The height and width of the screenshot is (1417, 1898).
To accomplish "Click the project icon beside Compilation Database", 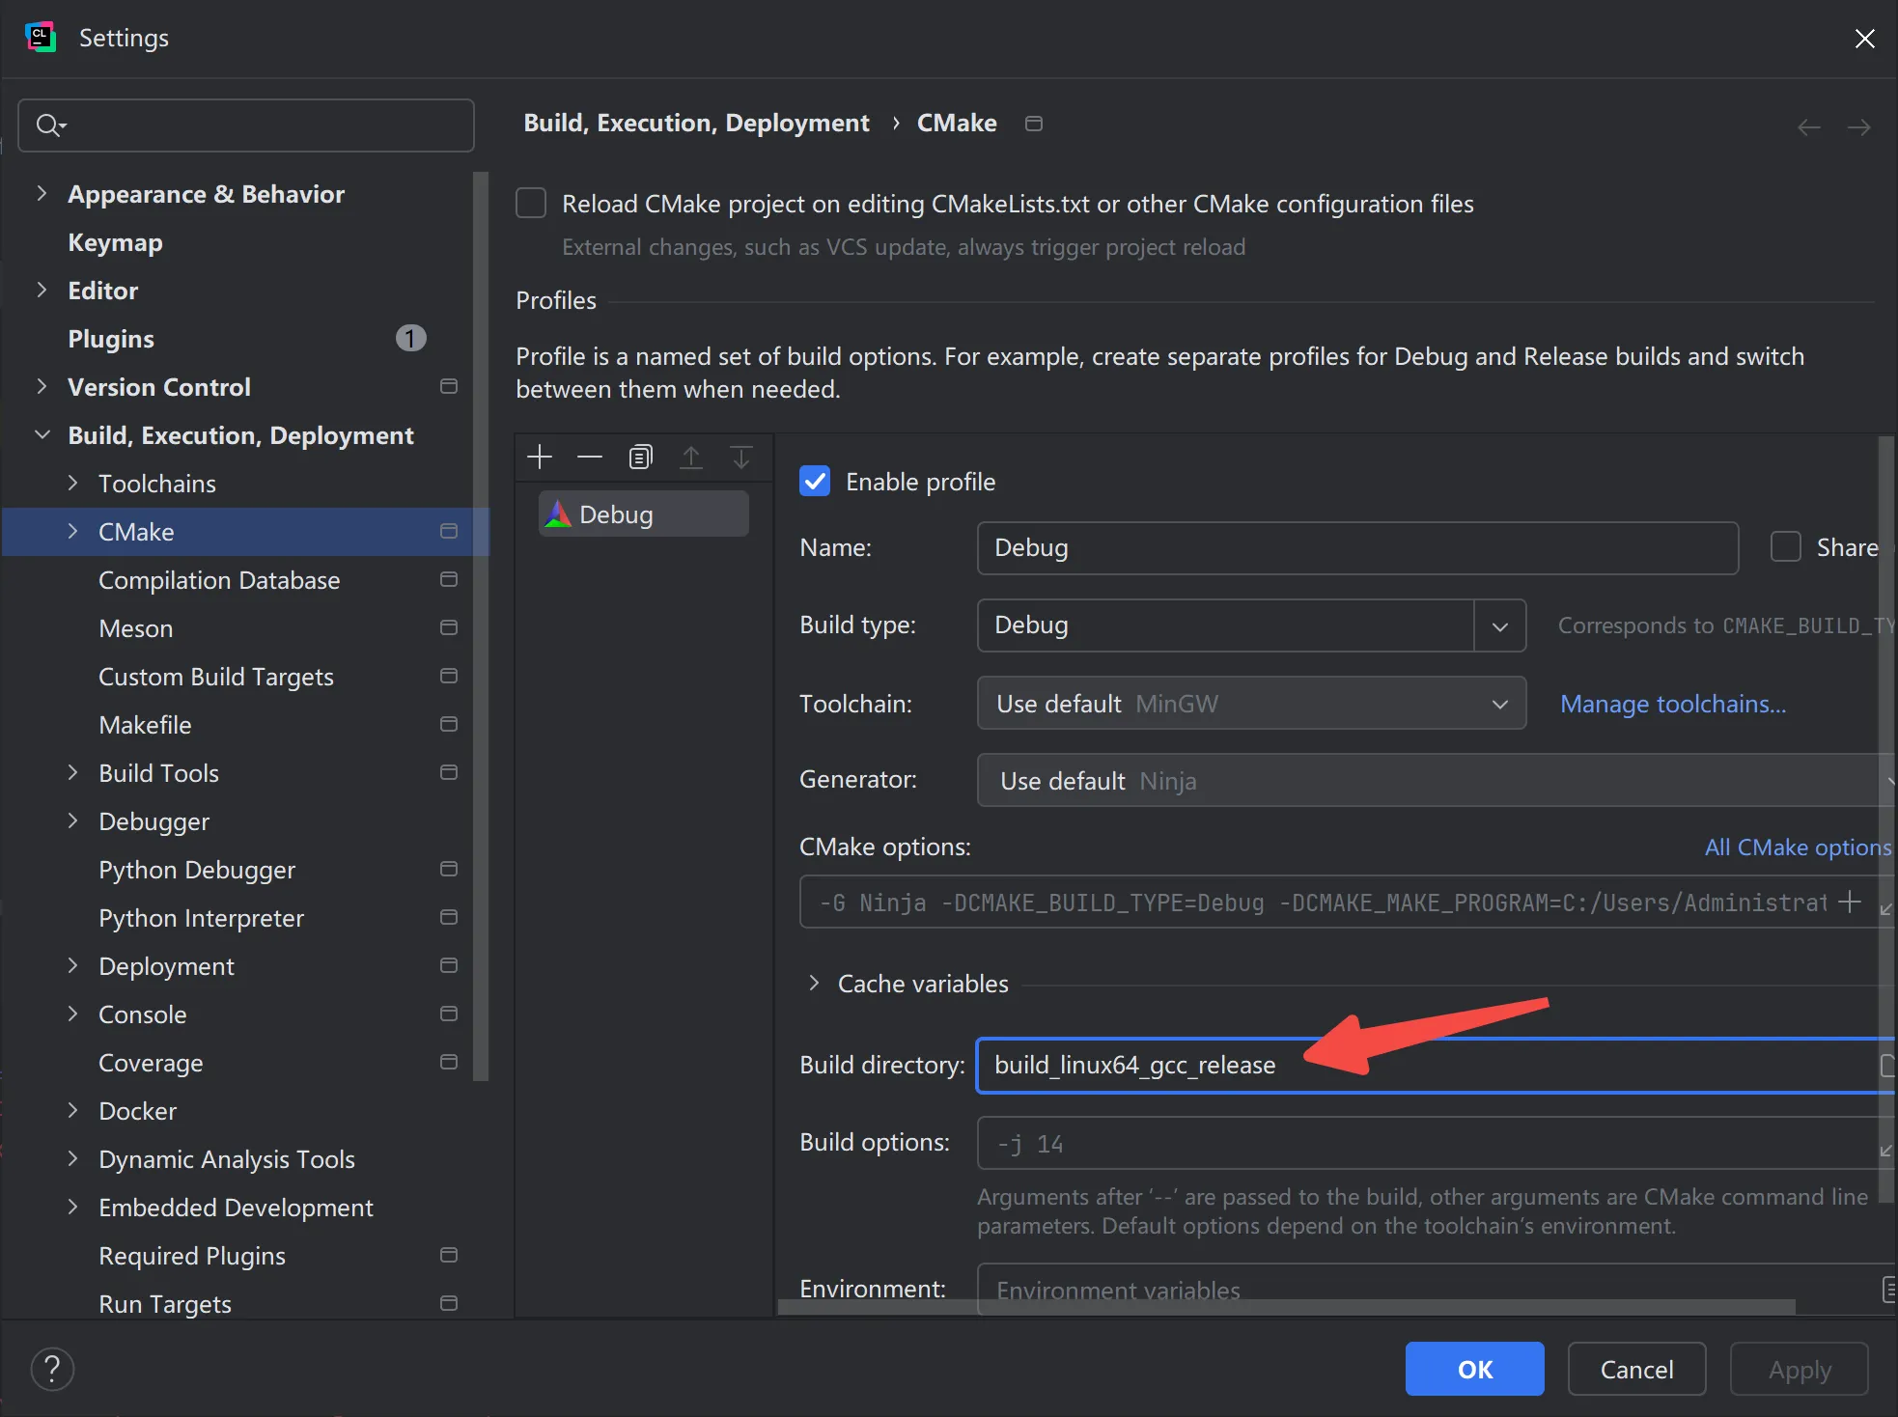I will coord(449,579).
